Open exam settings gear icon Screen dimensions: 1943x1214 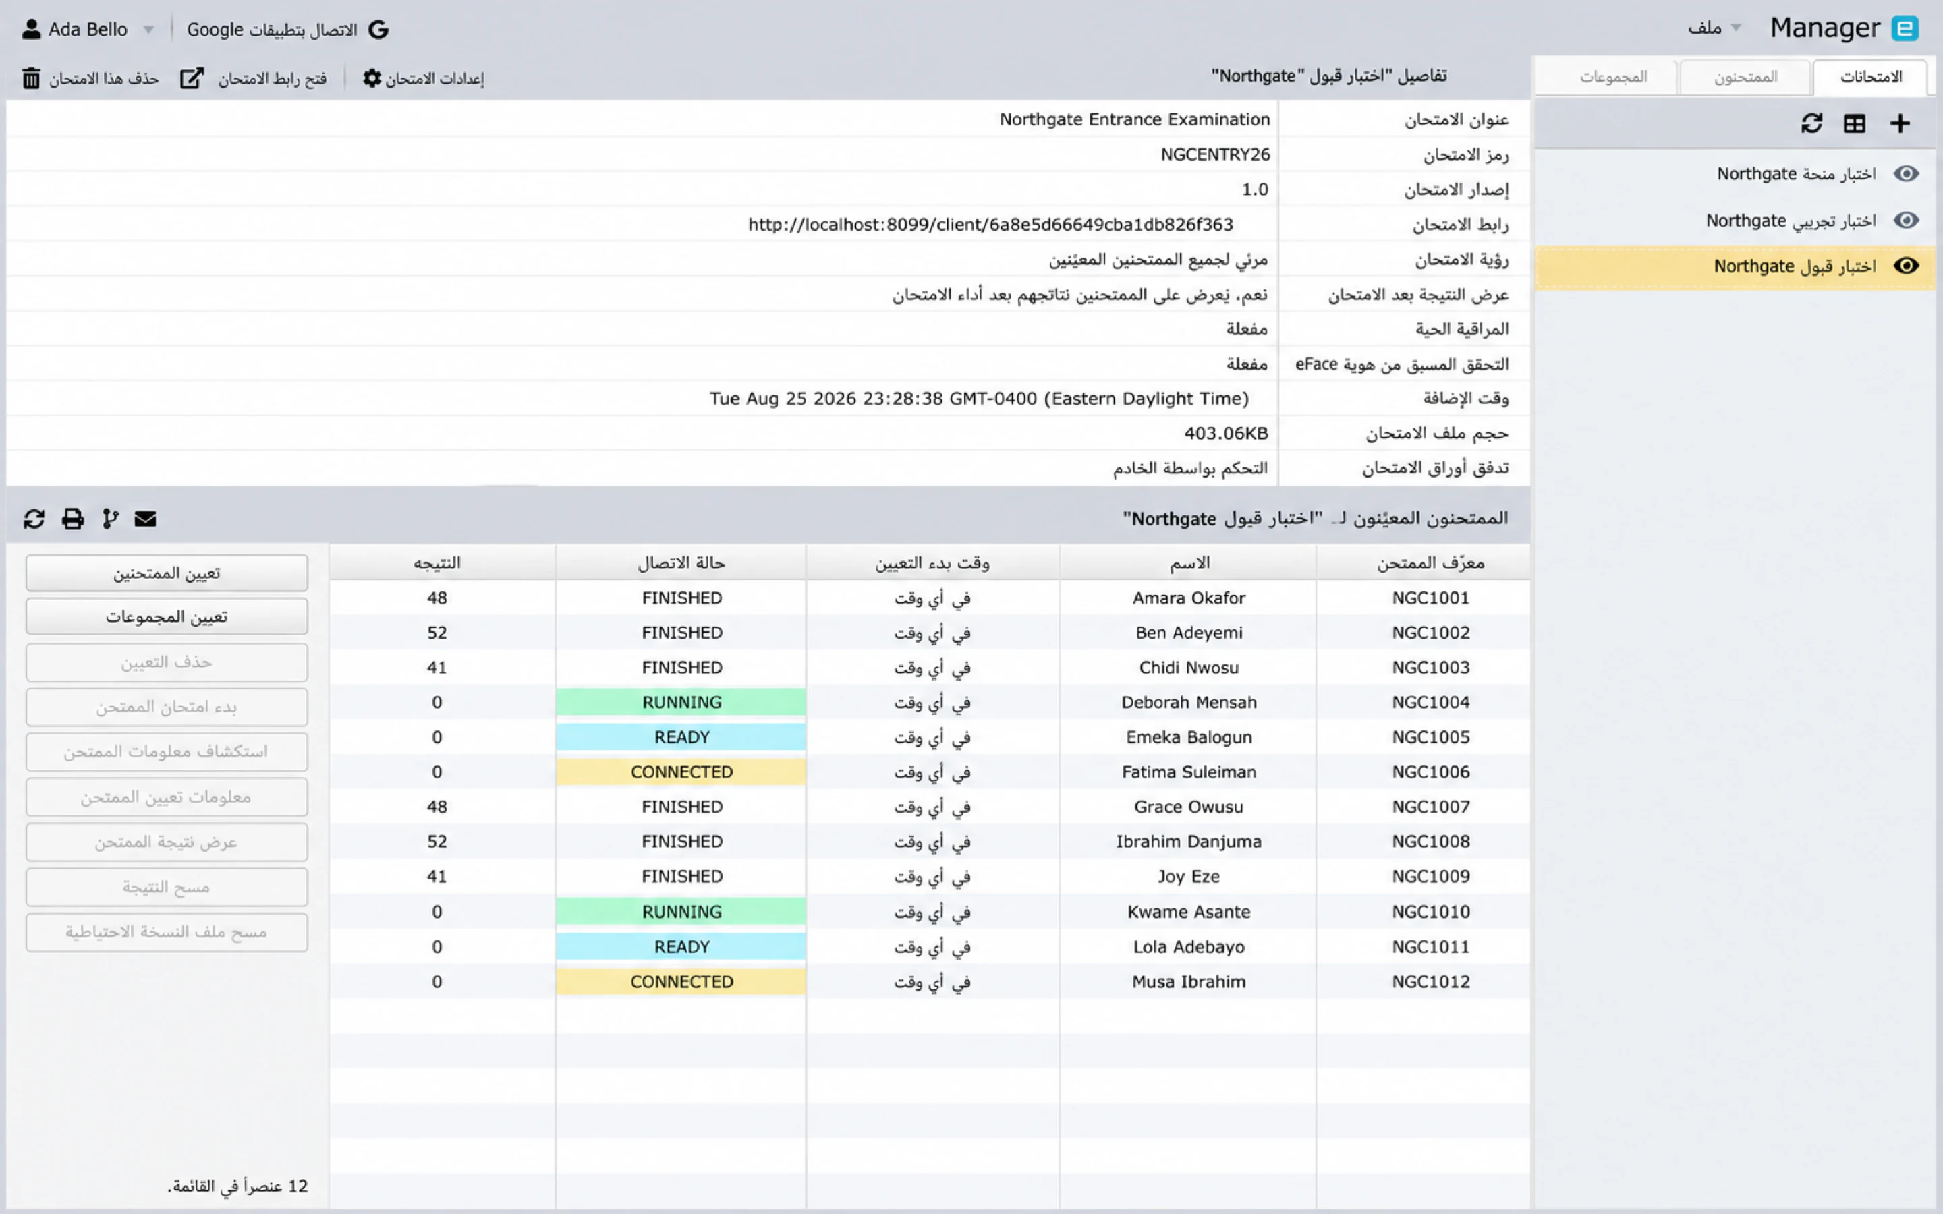tap(372, 78)
